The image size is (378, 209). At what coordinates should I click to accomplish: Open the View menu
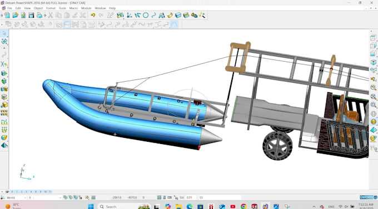(x=27, y=8)
